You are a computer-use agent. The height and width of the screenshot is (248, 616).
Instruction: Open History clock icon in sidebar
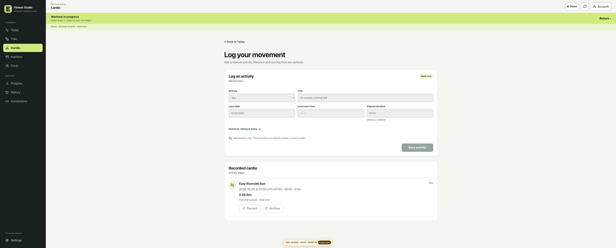[7, 92]
